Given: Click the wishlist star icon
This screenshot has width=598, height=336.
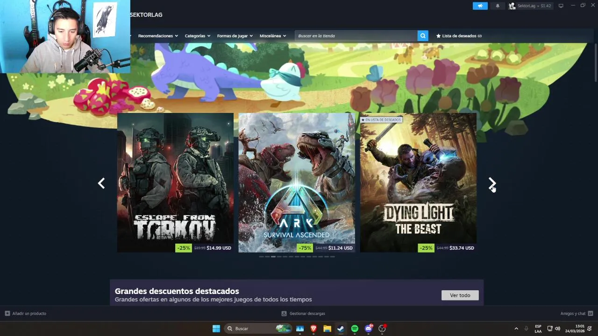Looking at the screenshot, I should pyautogui.click(x=438, y=36).
